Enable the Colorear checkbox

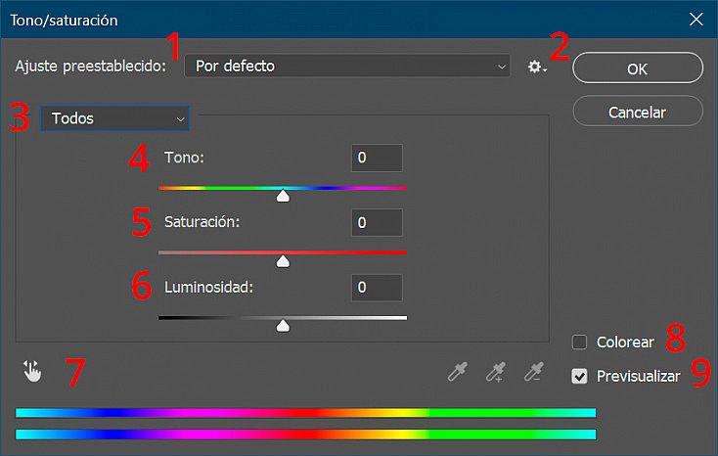pyautogui.click(x=579, y=342)
